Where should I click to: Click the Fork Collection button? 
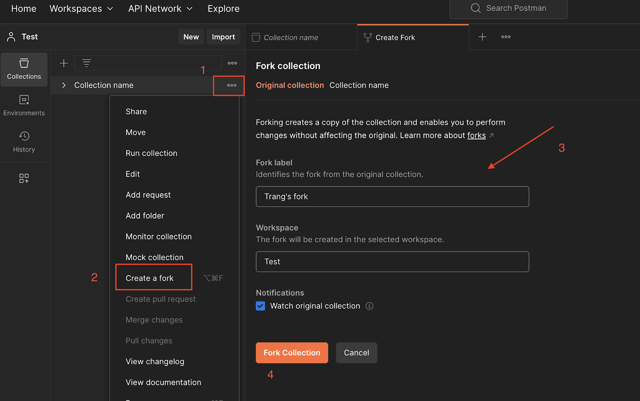pos(292,353)
